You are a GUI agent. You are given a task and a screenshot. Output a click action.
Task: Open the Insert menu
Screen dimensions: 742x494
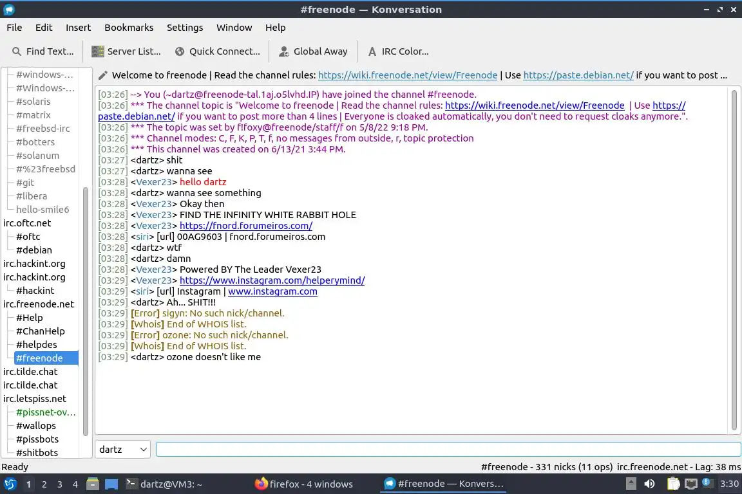(78, 28)
